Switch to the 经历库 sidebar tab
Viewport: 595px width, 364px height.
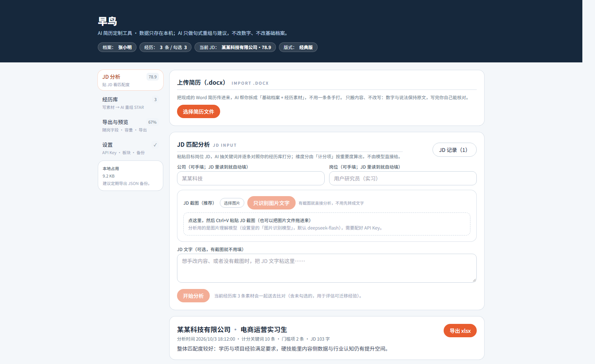tap(131, 103)
